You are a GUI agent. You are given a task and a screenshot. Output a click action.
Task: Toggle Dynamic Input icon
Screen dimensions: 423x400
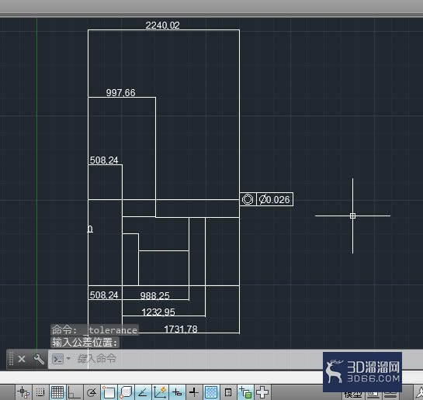[x=177, y=392]
